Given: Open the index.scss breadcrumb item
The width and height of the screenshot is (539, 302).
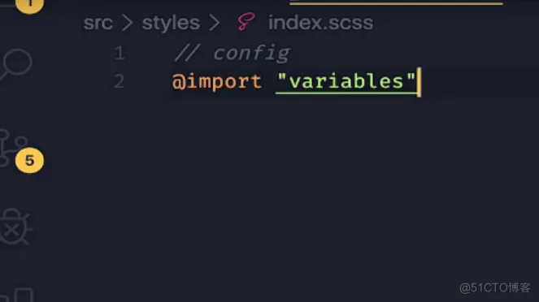Looking at the screenshot, I should pyautogui.click(x=320, y=23).
